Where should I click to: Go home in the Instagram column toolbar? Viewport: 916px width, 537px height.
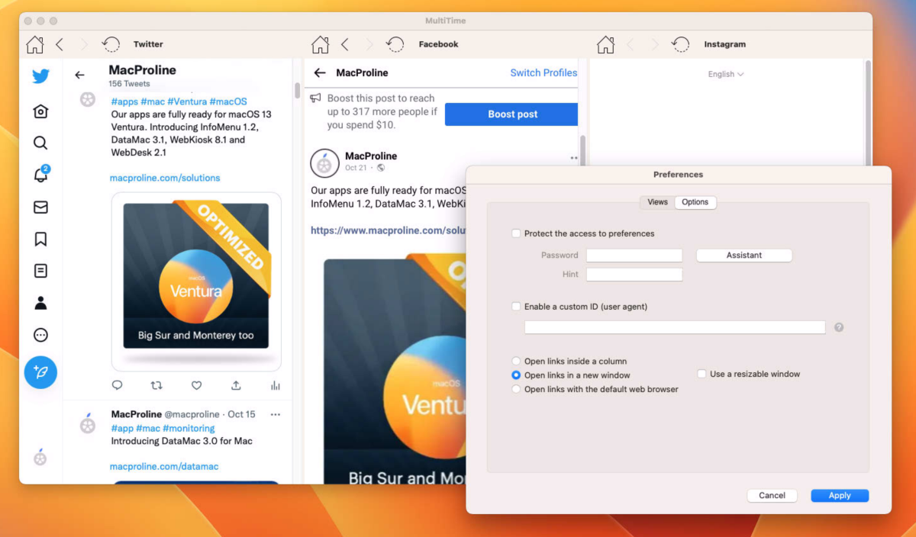click(x=605, y=44)
